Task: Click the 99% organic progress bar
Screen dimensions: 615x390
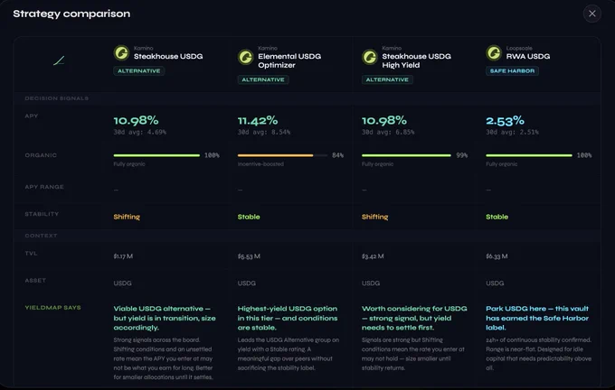Action: (x=407, y=155)
